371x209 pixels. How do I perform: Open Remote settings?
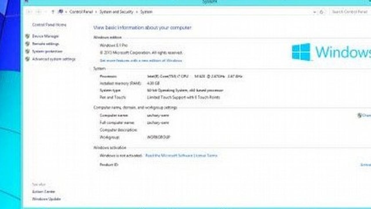(x=46, y=44)
